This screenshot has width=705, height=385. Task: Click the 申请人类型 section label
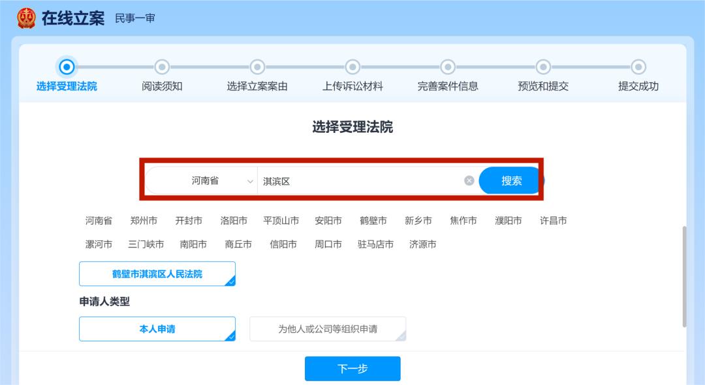click(104, 302)
